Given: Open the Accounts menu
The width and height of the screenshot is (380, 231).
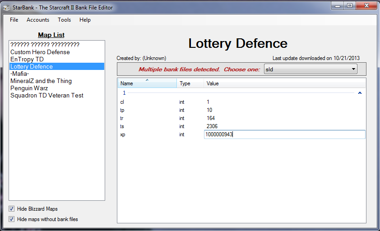Looking at the screenshot, I should [x=38, y=20].
